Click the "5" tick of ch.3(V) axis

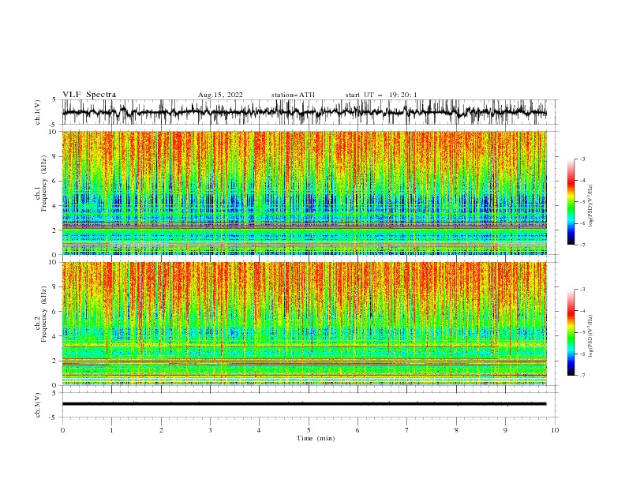[x=54, y=393]
